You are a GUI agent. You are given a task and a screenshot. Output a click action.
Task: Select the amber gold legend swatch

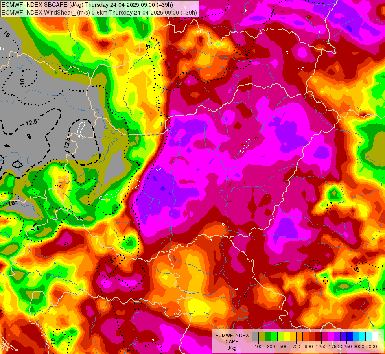[x=293, y=337]
